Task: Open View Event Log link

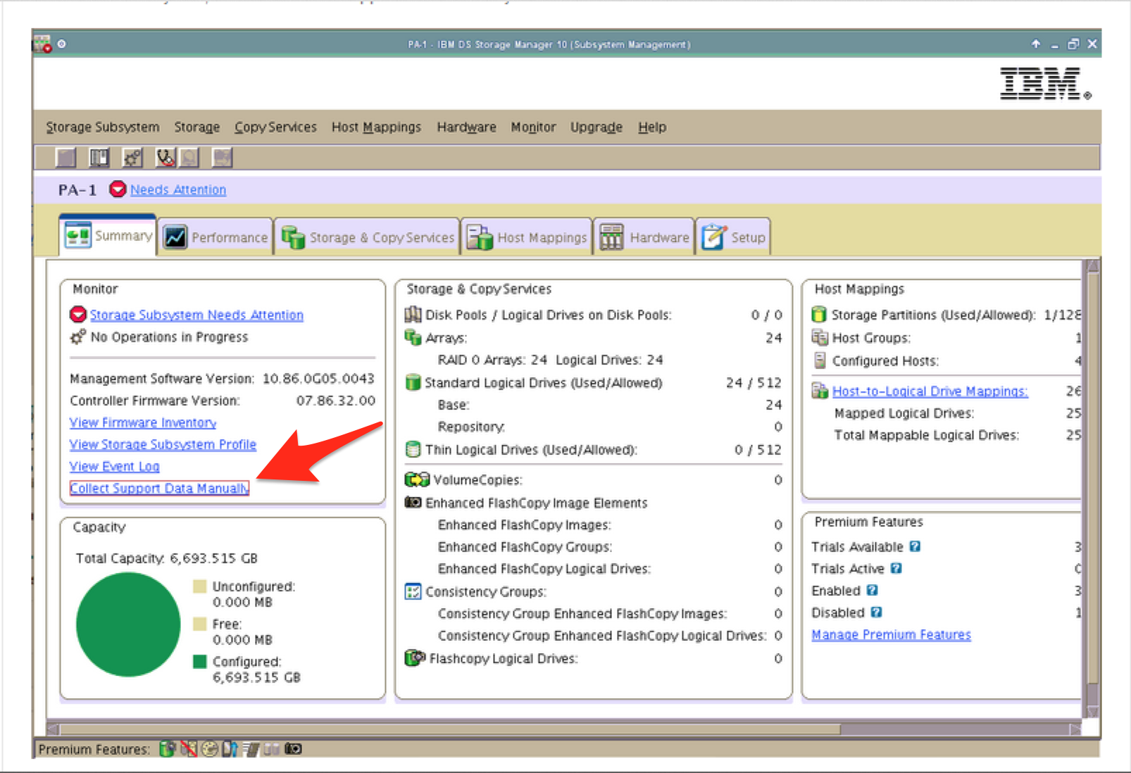Action: point(114,466)
